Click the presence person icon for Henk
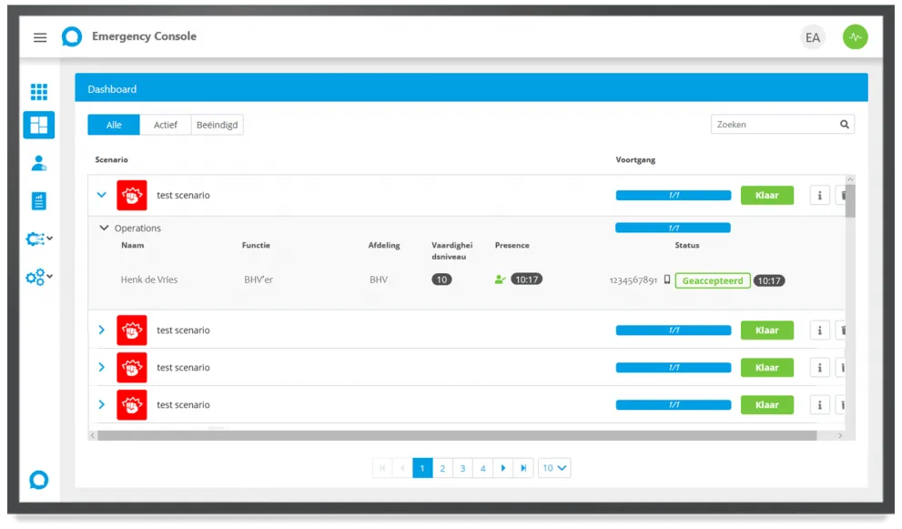The width and height of the screenshot is (902, 529). (500, 280)
